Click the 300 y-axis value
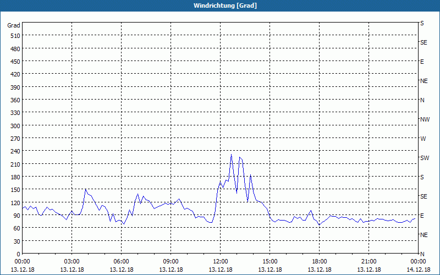The width and height of the screenshot is (440, 275). click(15, 126)
